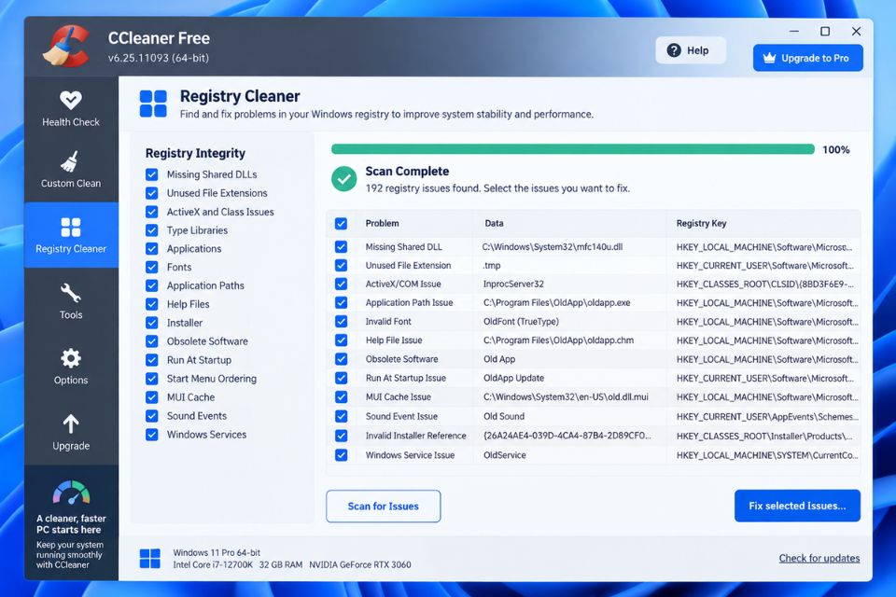Click Upgrade arrow icon in sidebar
The image size is (896, 597).
[x=71, y=423]
